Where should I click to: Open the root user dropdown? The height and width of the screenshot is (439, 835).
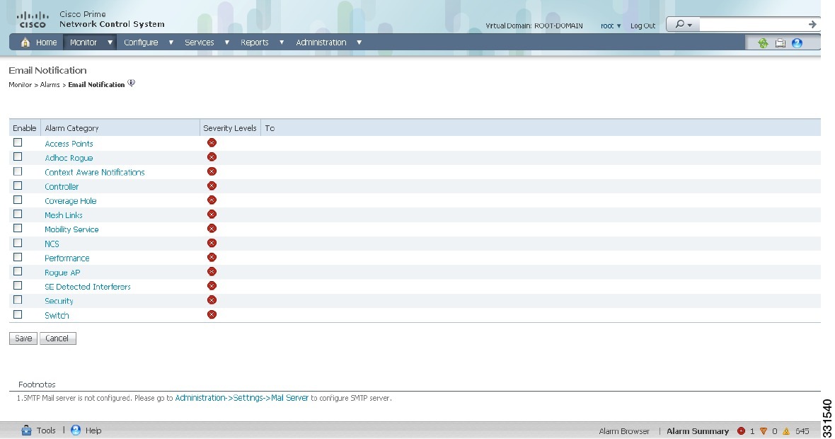[x=611, y=25]
